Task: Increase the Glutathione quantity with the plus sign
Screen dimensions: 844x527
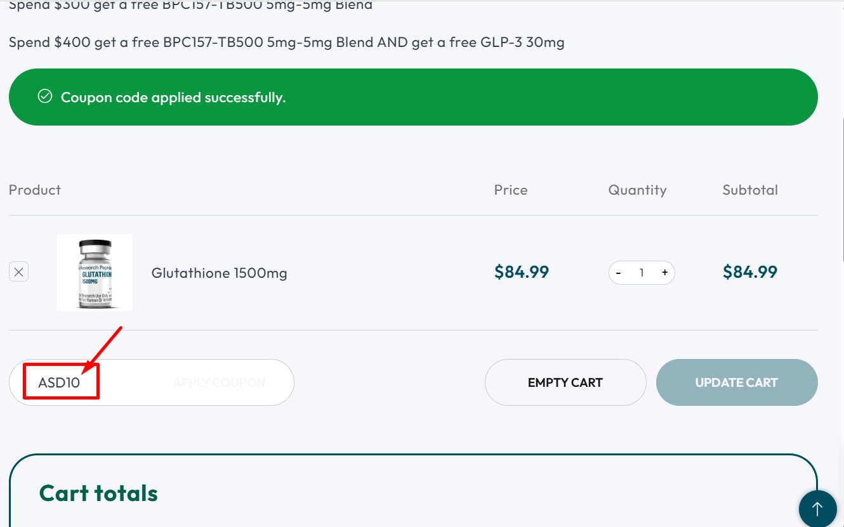Action: click(664, 272)
